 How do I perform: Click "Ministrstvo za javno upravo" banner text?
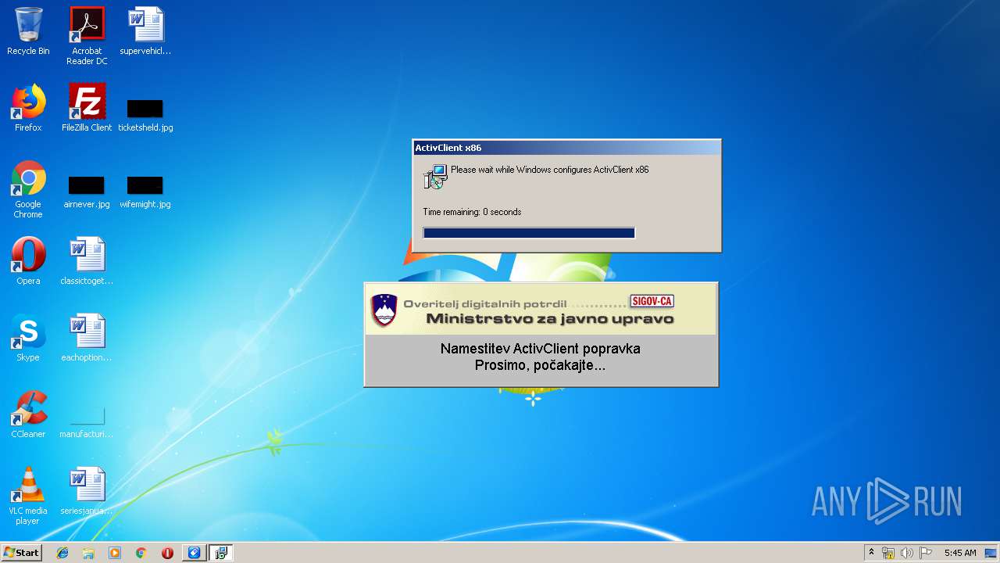pyautogui.click(x=550, y=319)
